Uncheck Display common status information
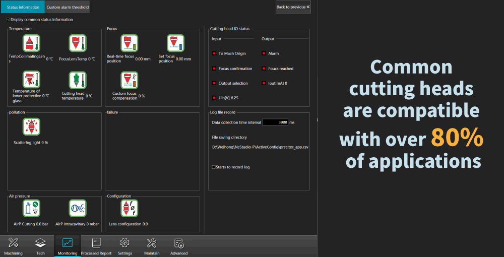This screenshot has height=257, width=504. click(8, 20)
